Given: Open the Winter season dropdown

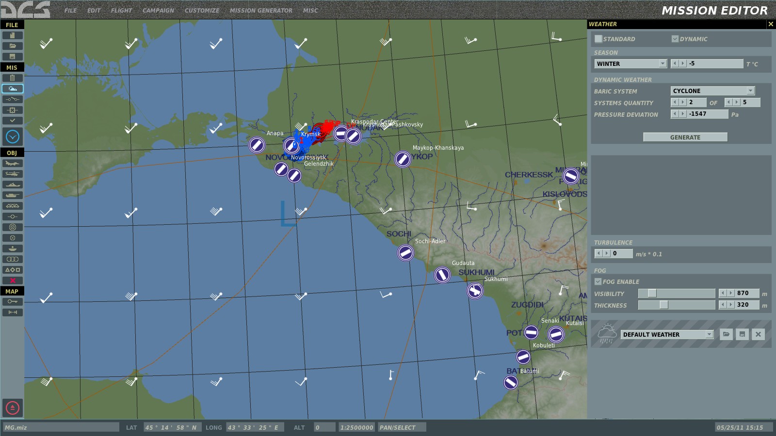Looking at the screenshot, I should [630, 64].
